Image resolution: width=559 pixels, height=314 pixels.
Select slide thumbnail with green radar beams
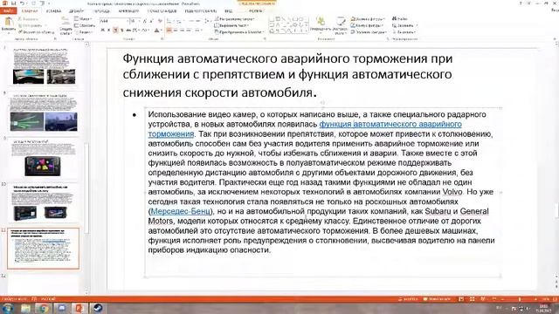pos(45,113)
